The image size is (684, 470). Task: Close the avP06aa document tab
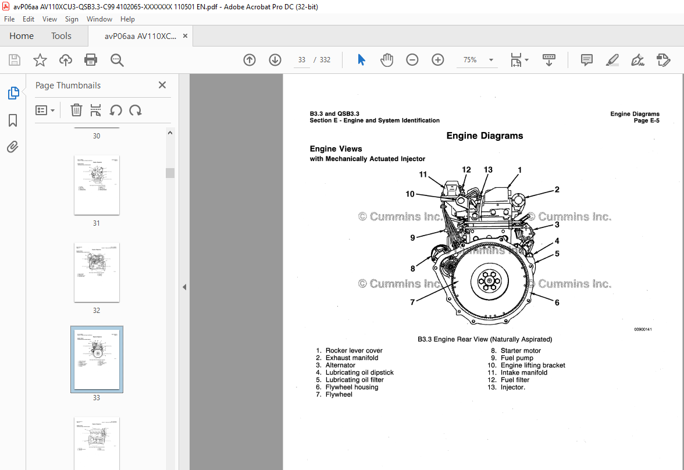[185, 36]
